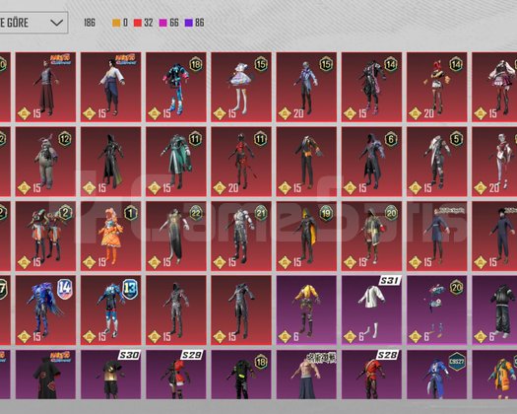Click the hexagon 18 badge on the pixel outfit
517x414 pixels.
coord(196,64)
